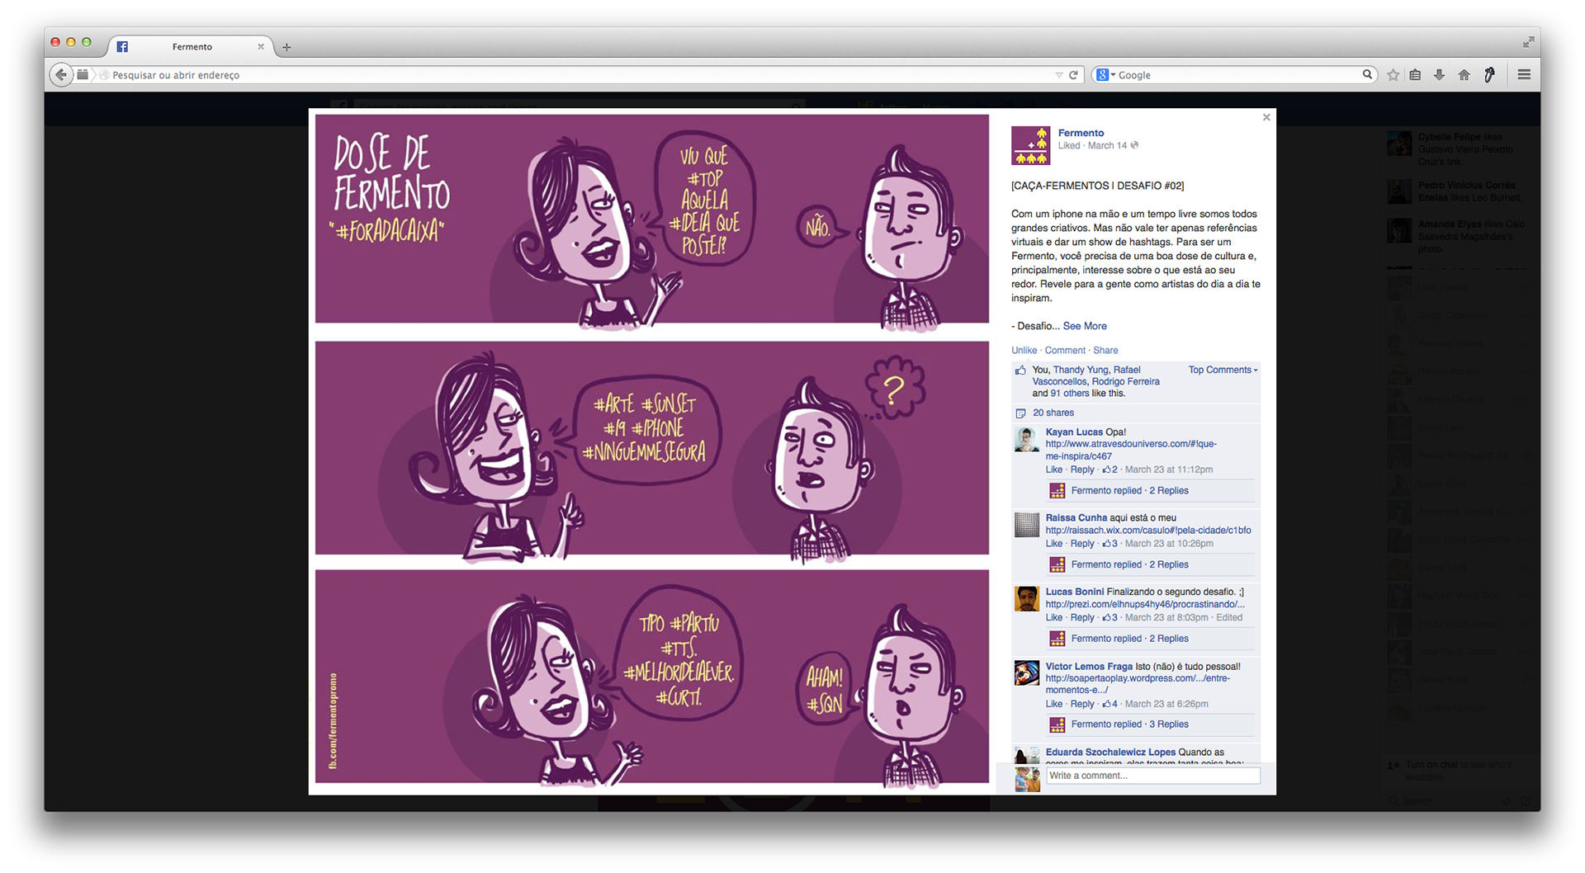The image size is (1585, 873).
Task: Select the Fermento browser tab
Action: pos(191,46)
